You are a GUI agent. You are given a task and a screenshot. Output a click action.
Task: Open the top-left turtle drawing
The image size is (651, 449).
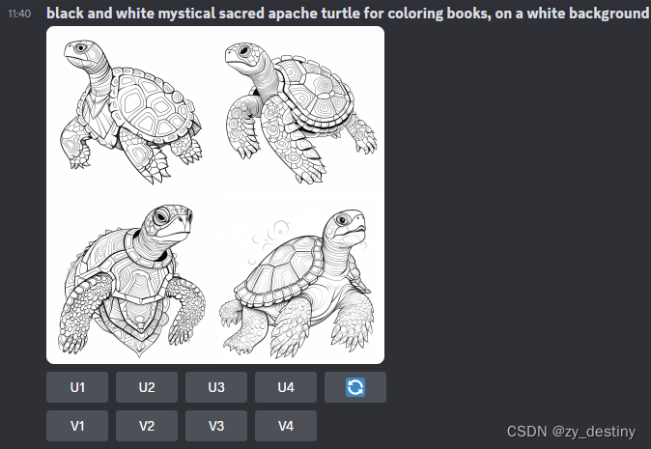(130, 111)
